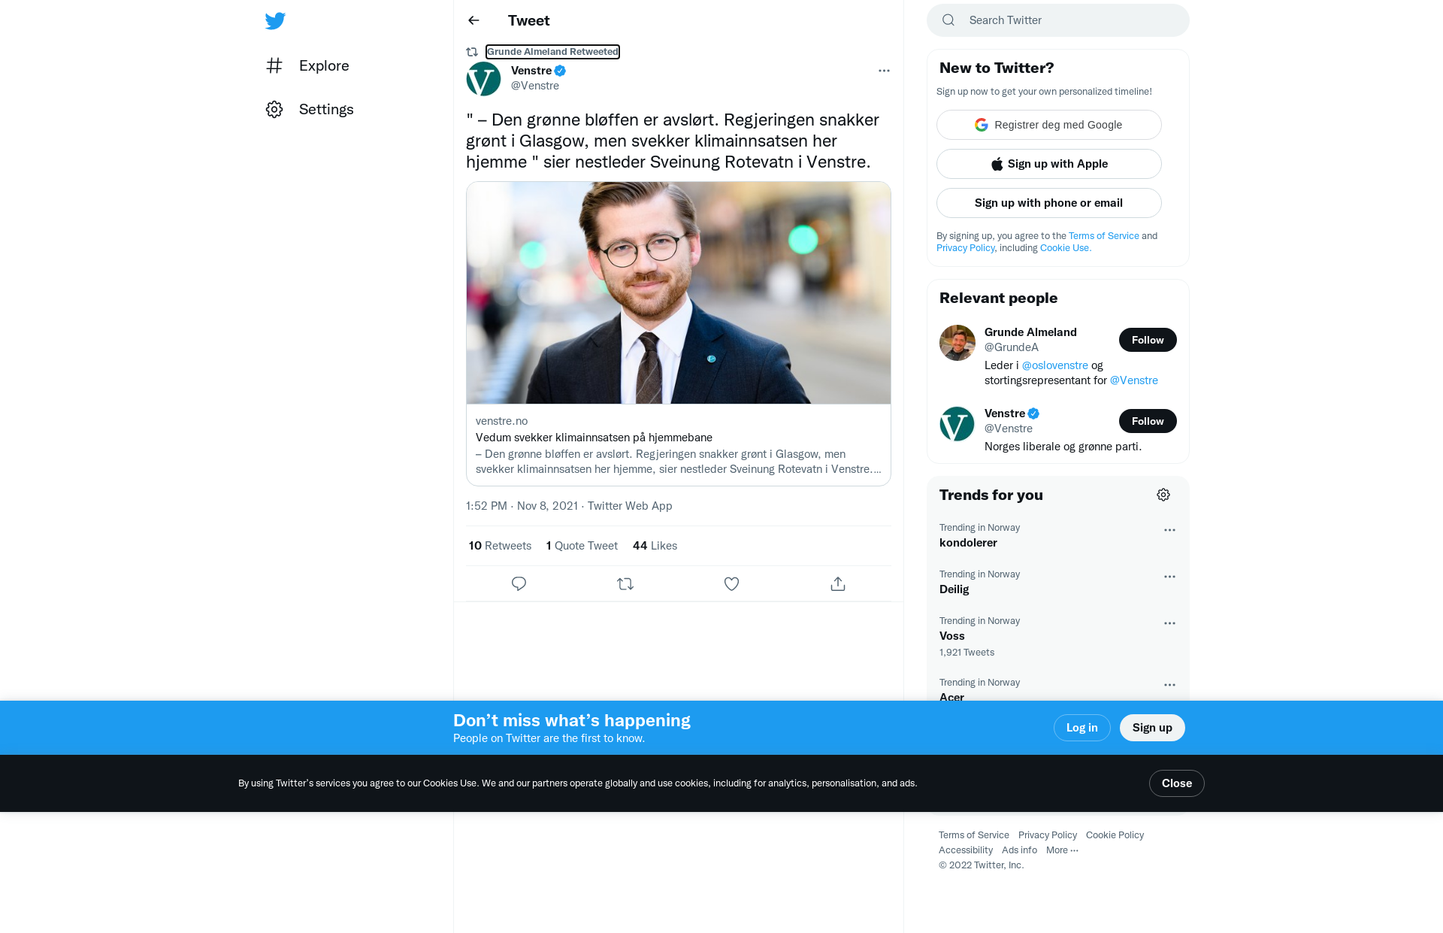Like the tweet with the heart icon
This screenshot has width=1443, height=933.
(x=731, y=584)
